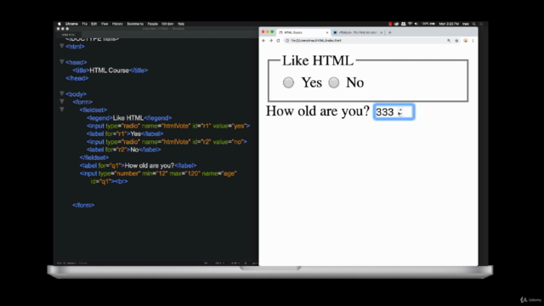Select the Yes radio button
This screenshot has width=544, height=306.
pyautogui.click(x=288, y=82)
